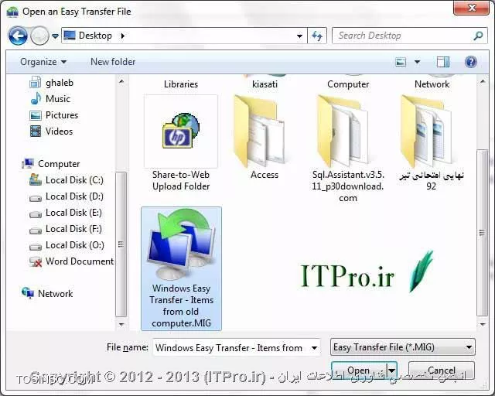Screen dimensions: 495x396
Task: Open the Organize menu
Action: tap(43, 62)
